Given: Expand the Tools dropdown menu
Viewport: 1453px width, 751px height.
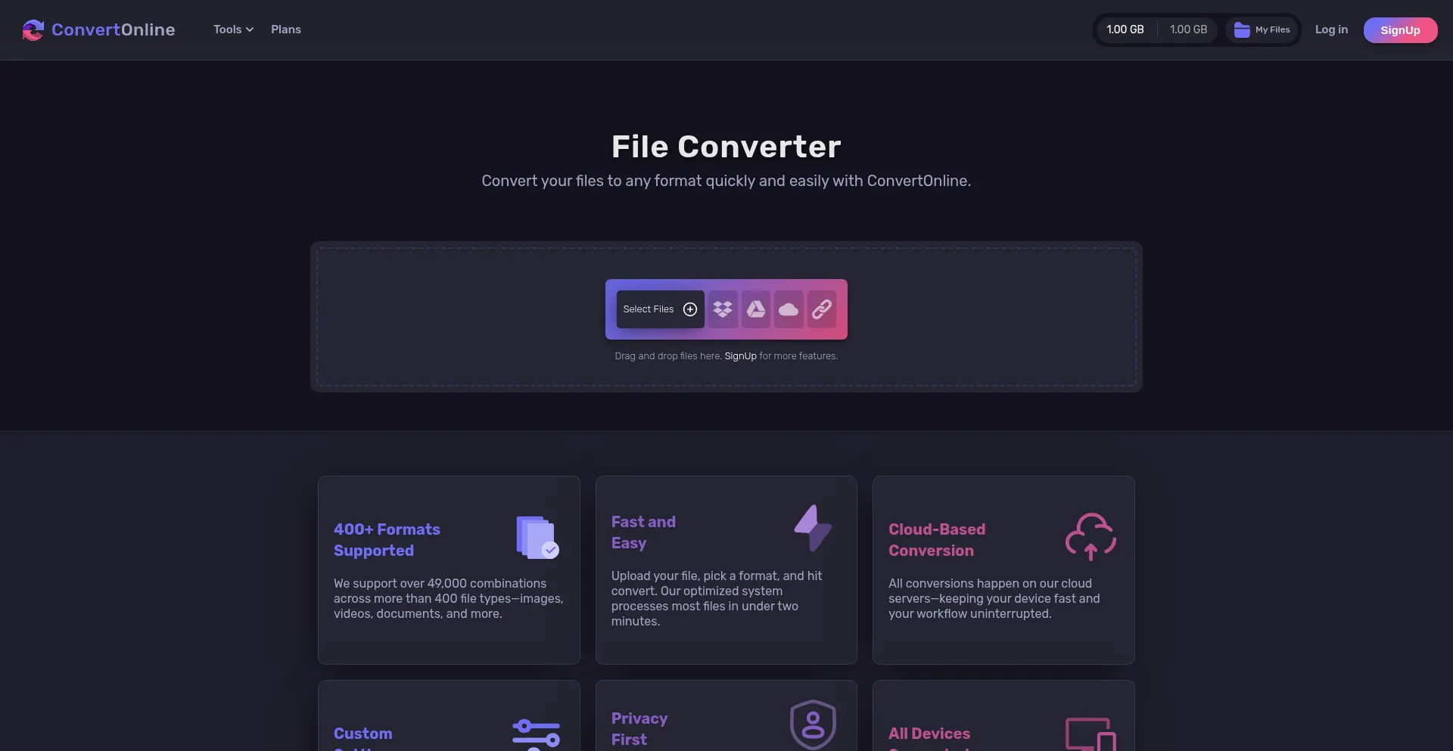Looking at the screenshot, I should [233, 29].
